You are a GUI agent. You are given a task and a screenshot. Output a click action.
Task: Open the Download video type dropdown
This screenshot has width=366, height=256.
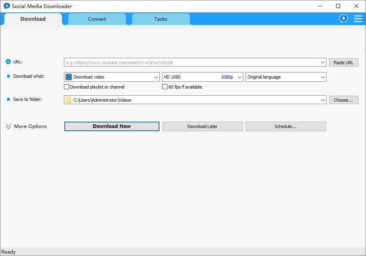tap(112, 77)
